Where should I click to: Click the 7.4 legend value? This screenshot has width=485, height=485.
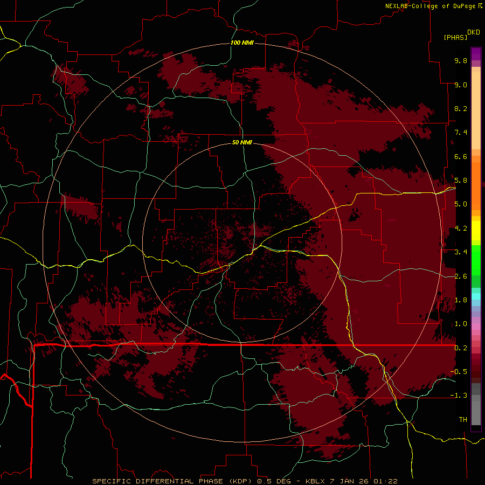click(461, 133)
